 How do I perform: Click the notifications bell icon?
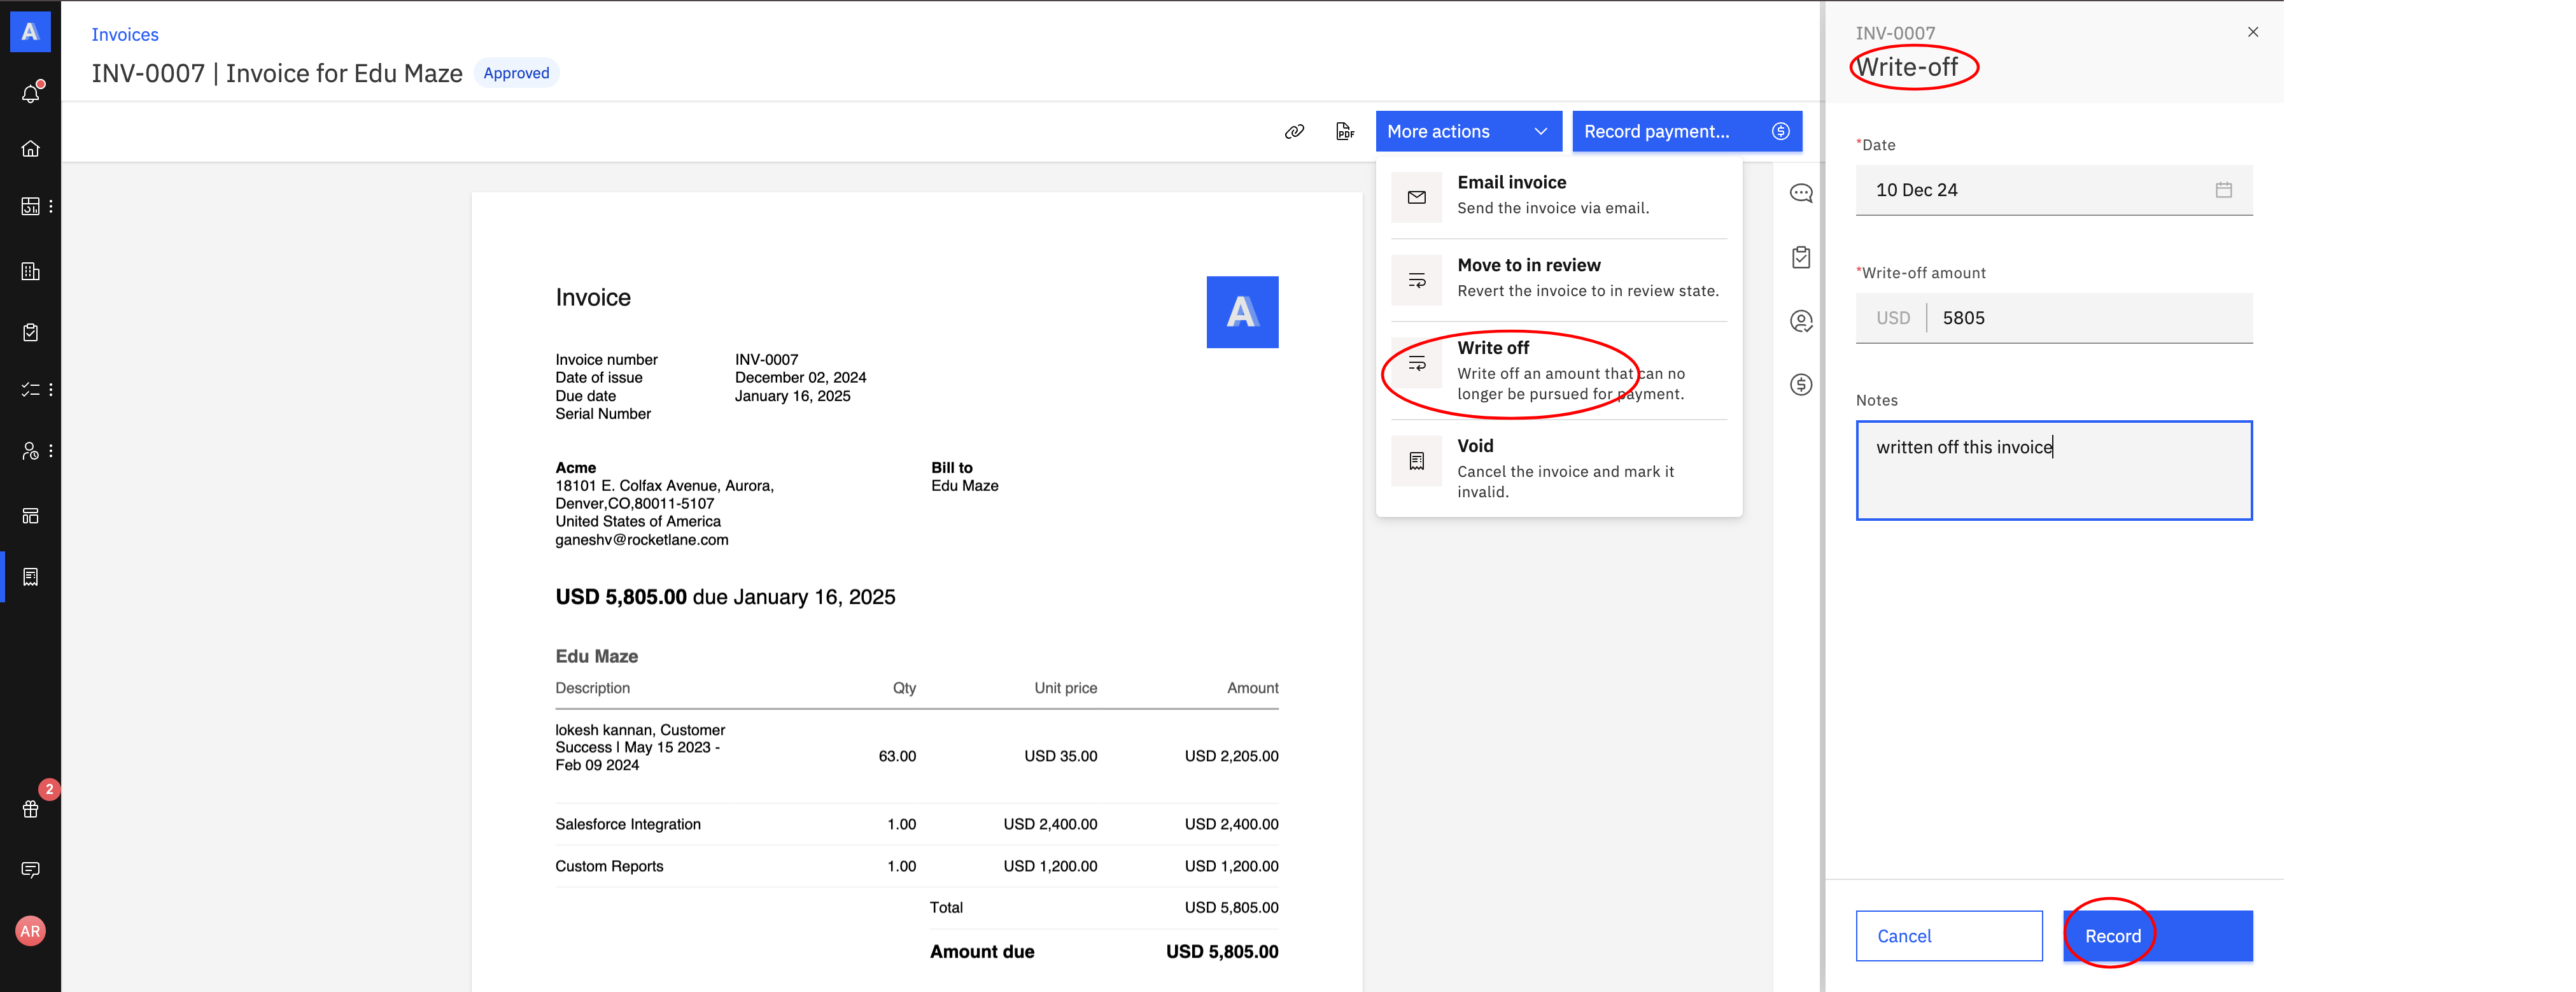(x=31, y=93)
